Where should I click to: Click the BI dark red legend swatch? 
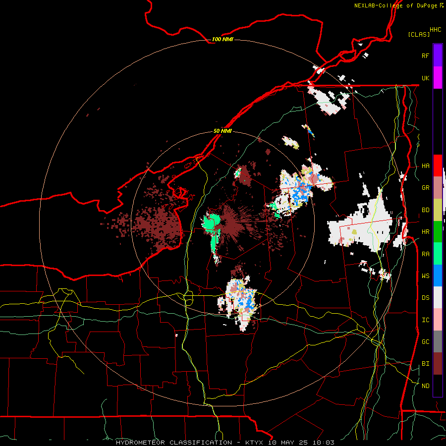438,364
